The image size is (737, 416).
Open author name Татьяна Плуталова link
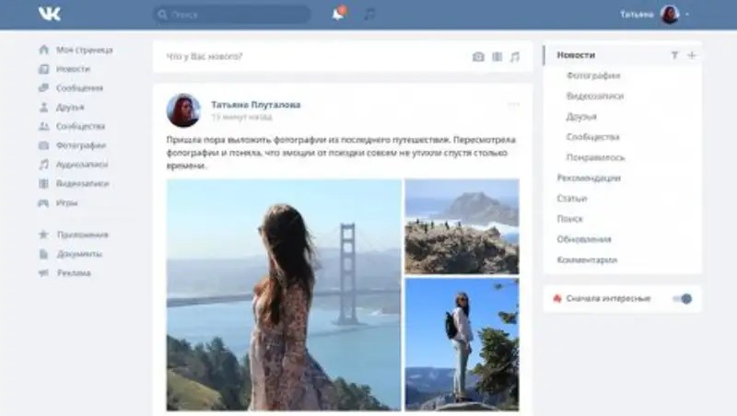click(255, 104)
